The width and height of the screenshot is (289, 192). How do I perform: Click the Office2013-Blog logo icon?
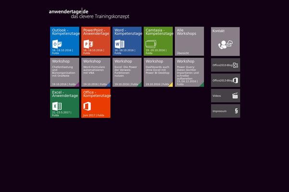236,80
